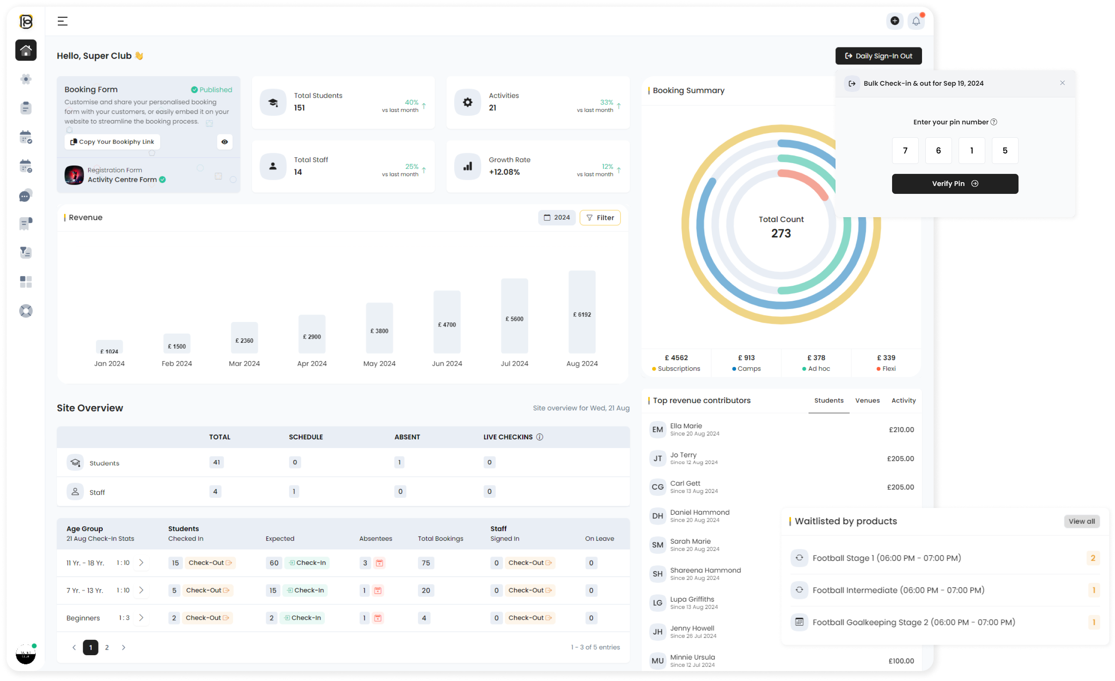This screenshot has width=1115, height=681.
Task: Click the plus add icon in header
Action: [x=894, y=21]
